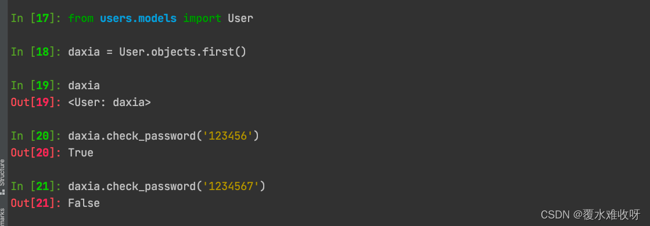The height and width of the screenshot is (226, 650).
Task: Click the <User: daxia> output text
Action: (x=109, y=103)
